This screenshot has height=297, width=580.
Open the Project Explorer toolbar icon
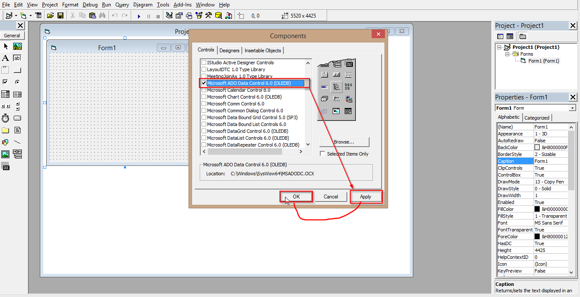169,15
